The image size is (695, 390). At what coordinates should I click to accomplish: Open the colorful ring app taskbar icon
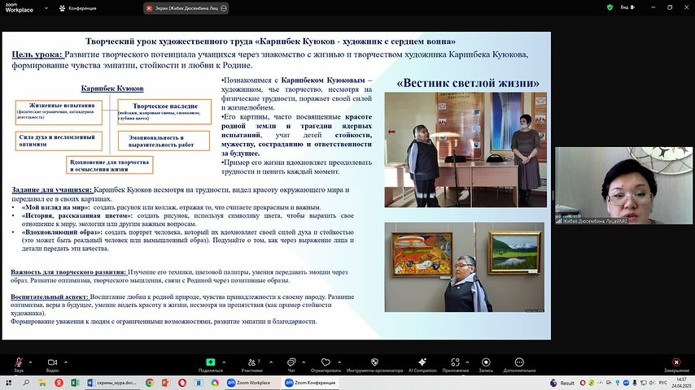[215, 383]
